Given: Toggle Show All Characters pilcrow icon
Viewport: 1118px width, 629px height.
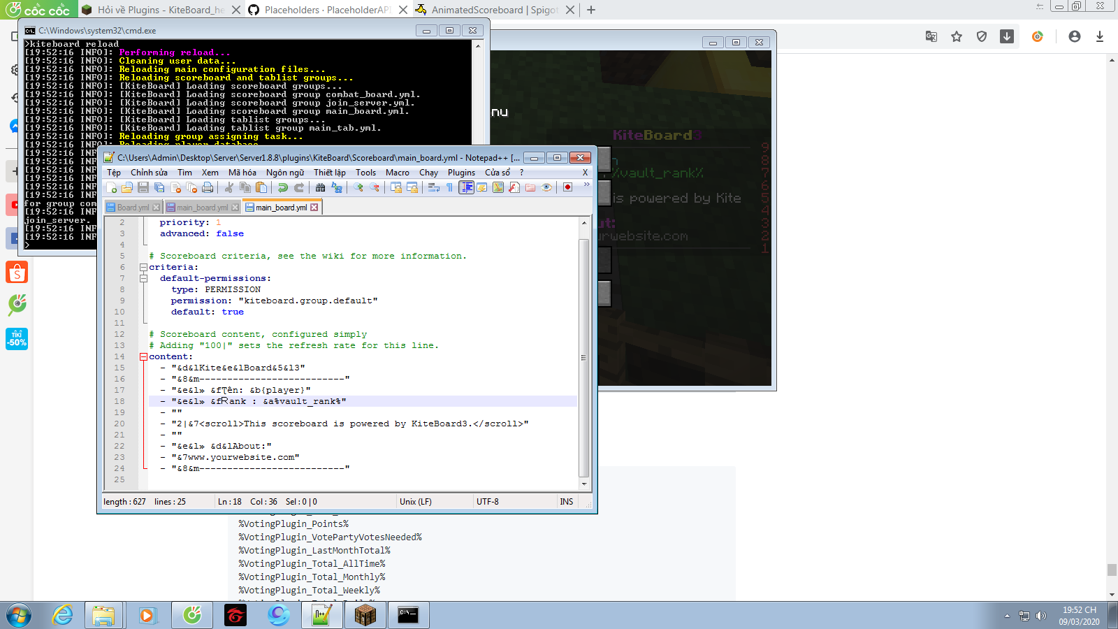Looking at the screenshot, I should [x=449, y=187].
